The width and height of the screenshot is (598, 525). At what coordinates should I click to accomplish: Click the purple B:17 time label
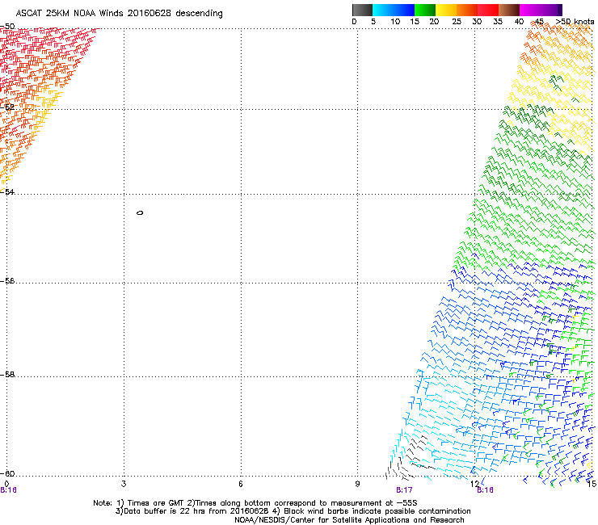point(404,490)
